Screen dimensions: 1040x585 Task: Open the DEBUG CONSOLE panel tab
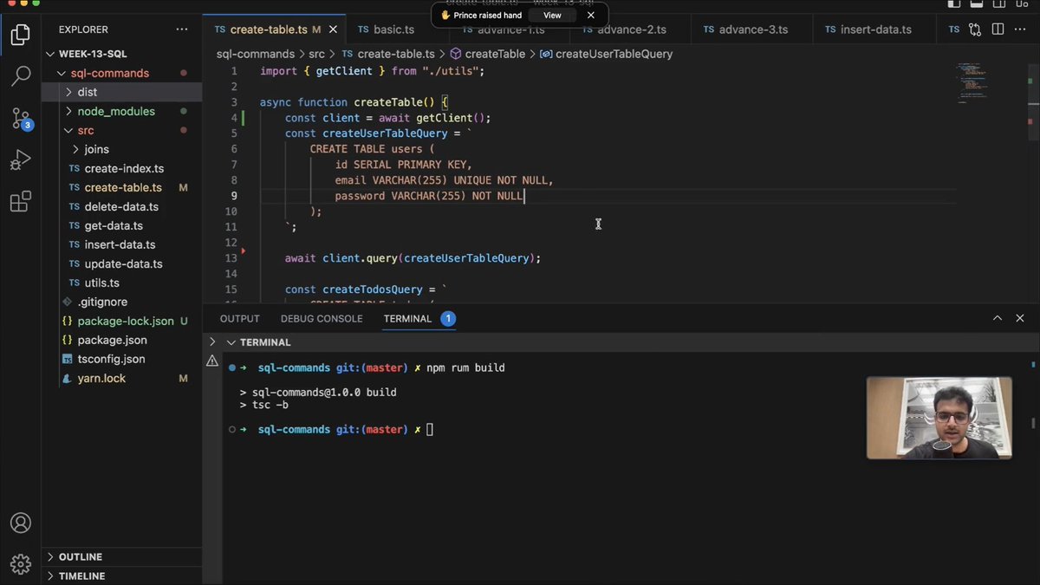pos(322,319)
